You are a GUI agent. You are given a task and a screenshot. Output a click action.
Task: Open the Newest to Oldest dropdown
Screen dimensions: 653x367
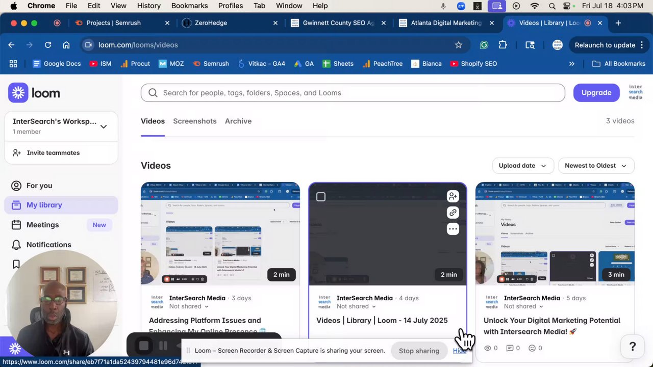(596, 166)
